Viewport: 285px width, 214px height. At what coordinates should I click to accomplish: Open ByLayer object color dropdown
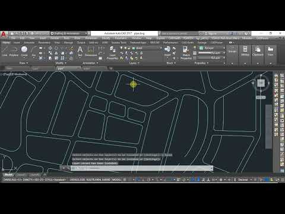pyautogui.click(x=212, y=48)
